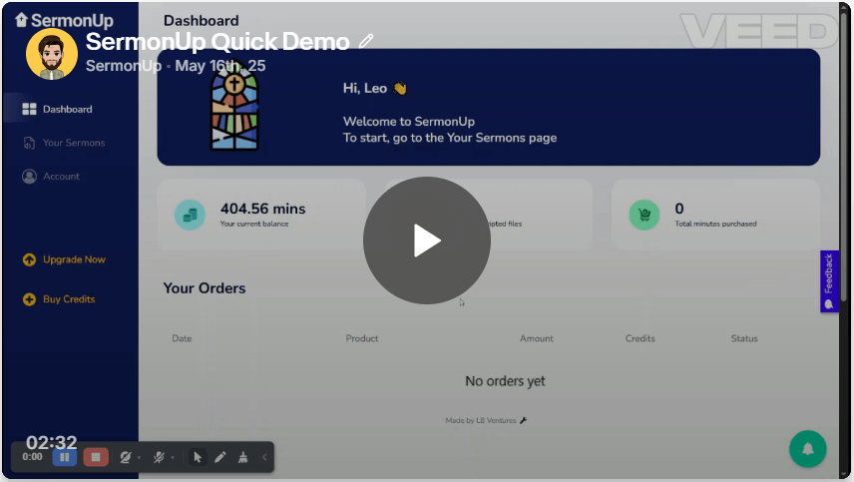Viewport: 854px width, 482px height.
Task: Expand the microphone options dropdown arrow
Action: 173,457
